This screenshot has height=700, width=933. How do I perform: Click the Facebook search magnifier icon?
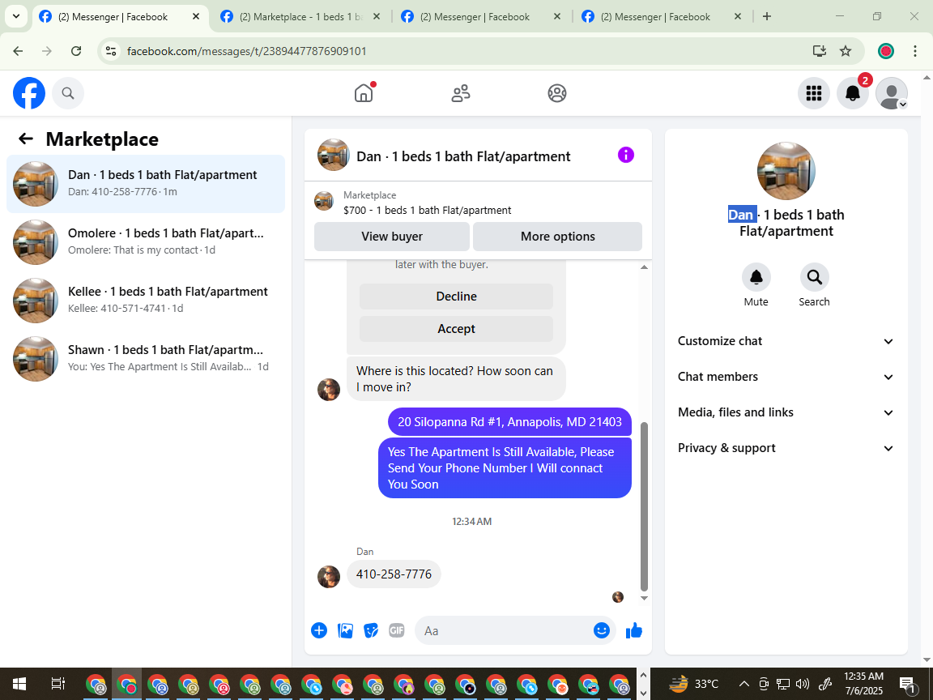point(68,93)
